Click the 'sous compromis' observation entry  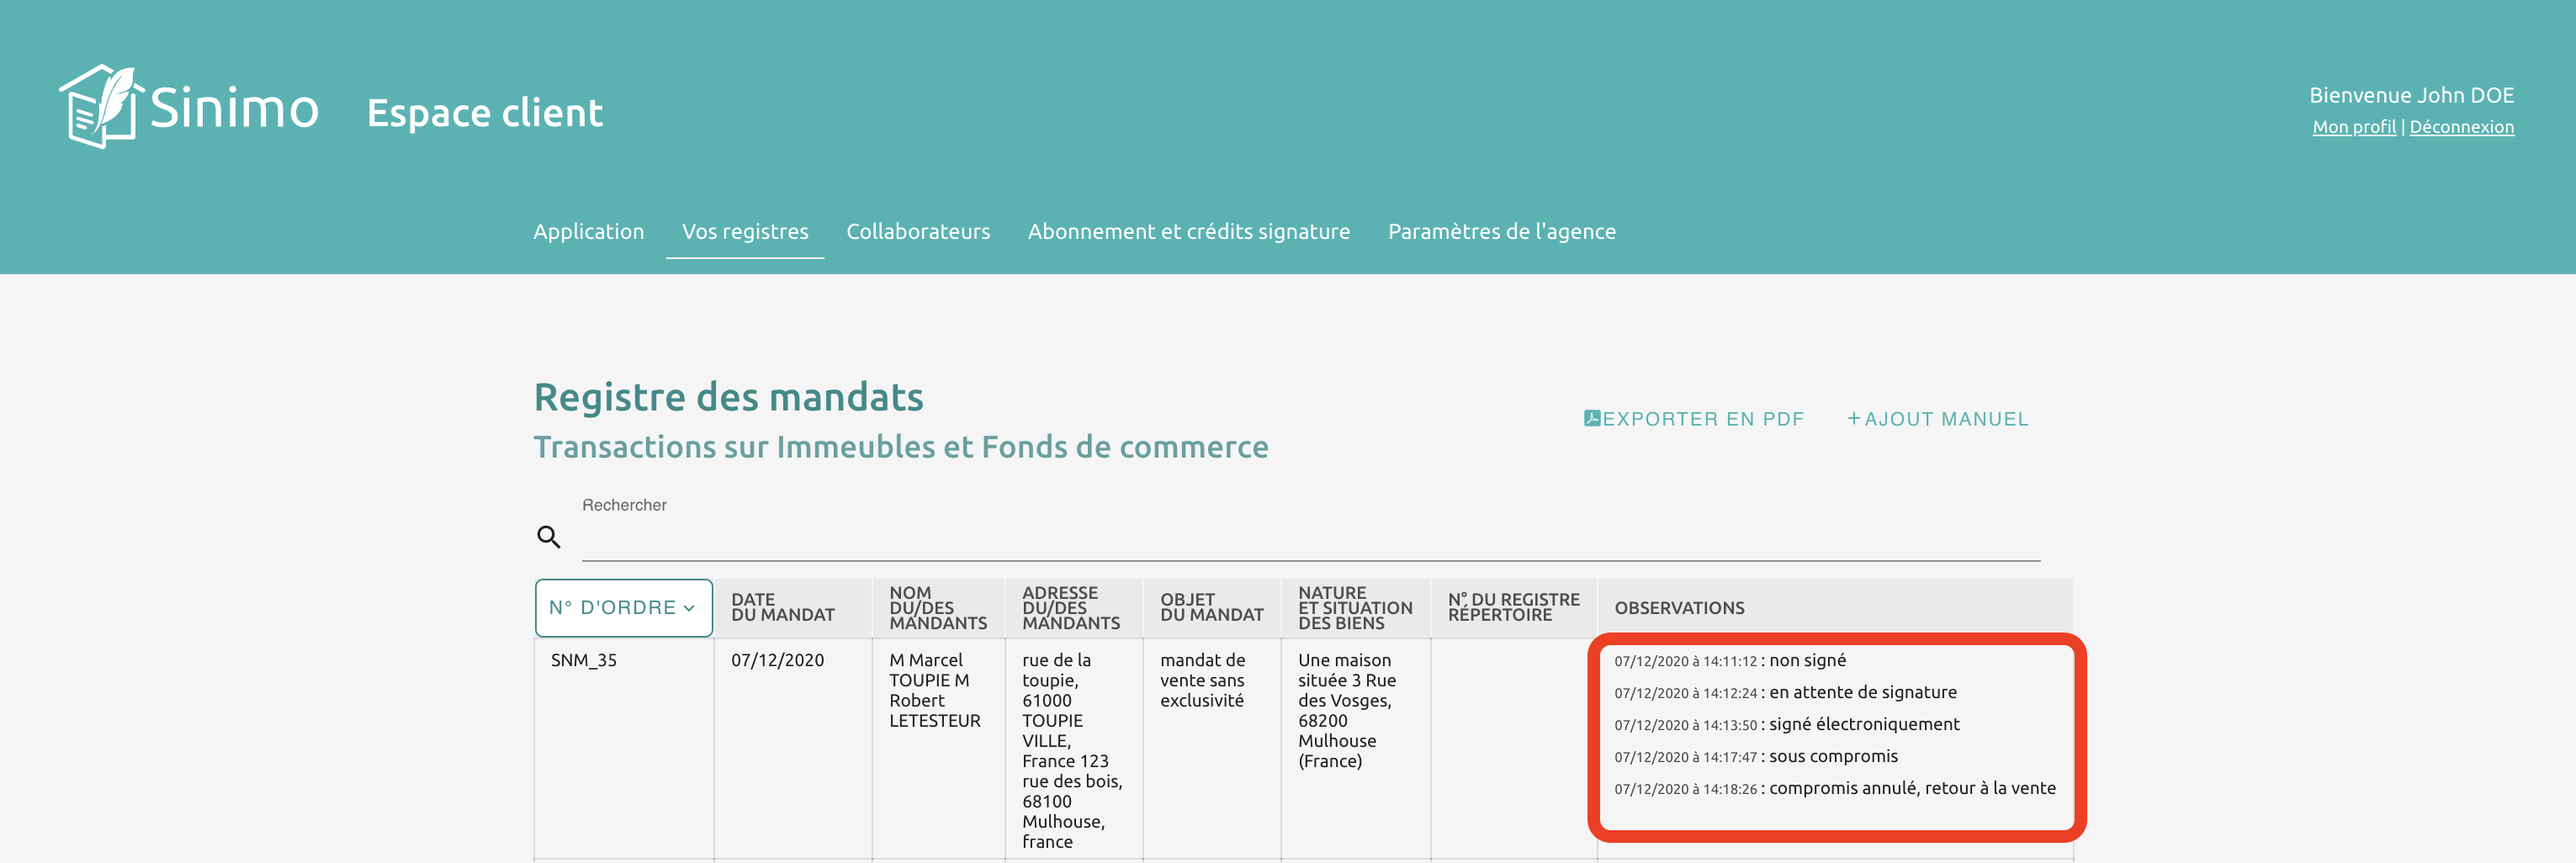coord(1756,757)
